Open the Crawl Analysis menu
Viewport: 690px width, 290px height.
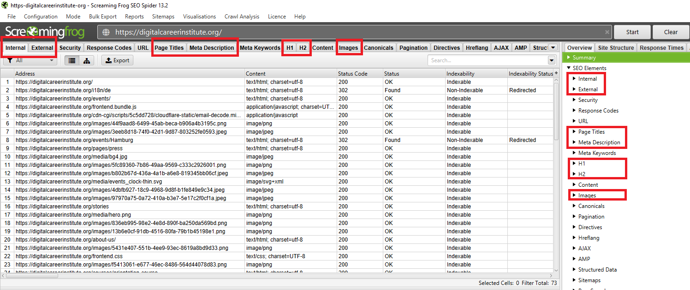coord(242,17)
